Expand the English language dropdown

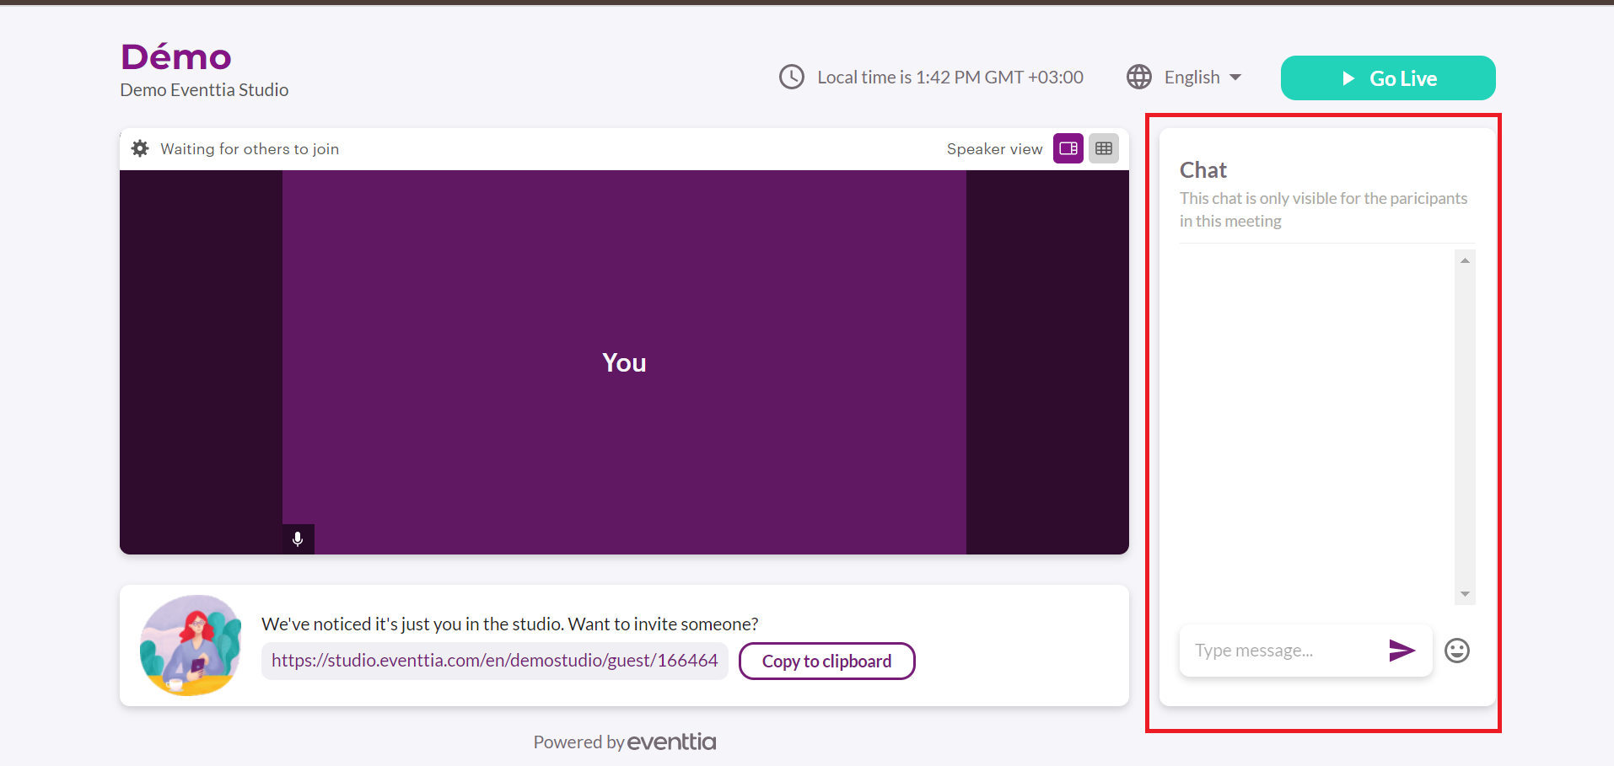[1192, 77]
